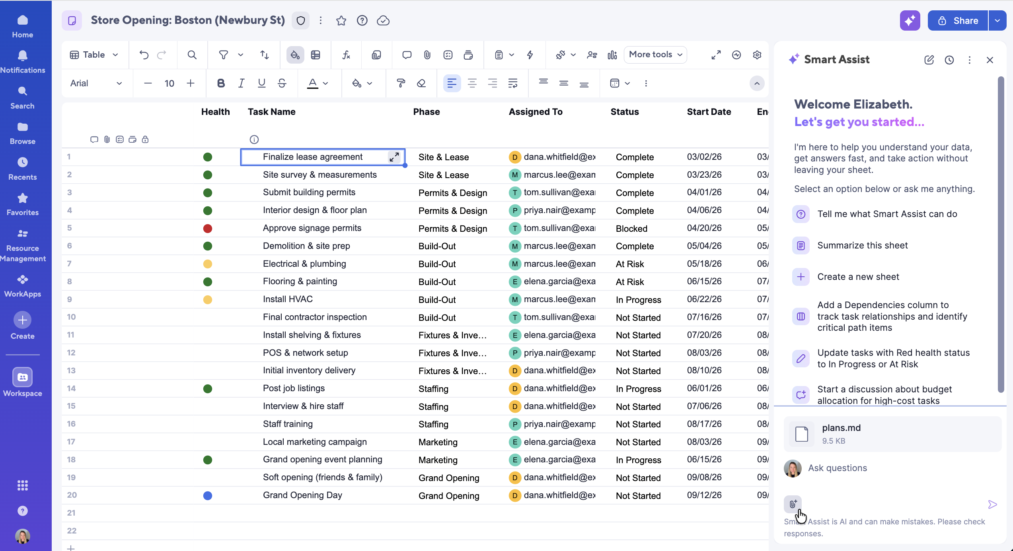Viewport: 1013px width, 551px height.
Task: Attach a file in Smart Assist
Action: pyautogui.click(x=793, y=504)
